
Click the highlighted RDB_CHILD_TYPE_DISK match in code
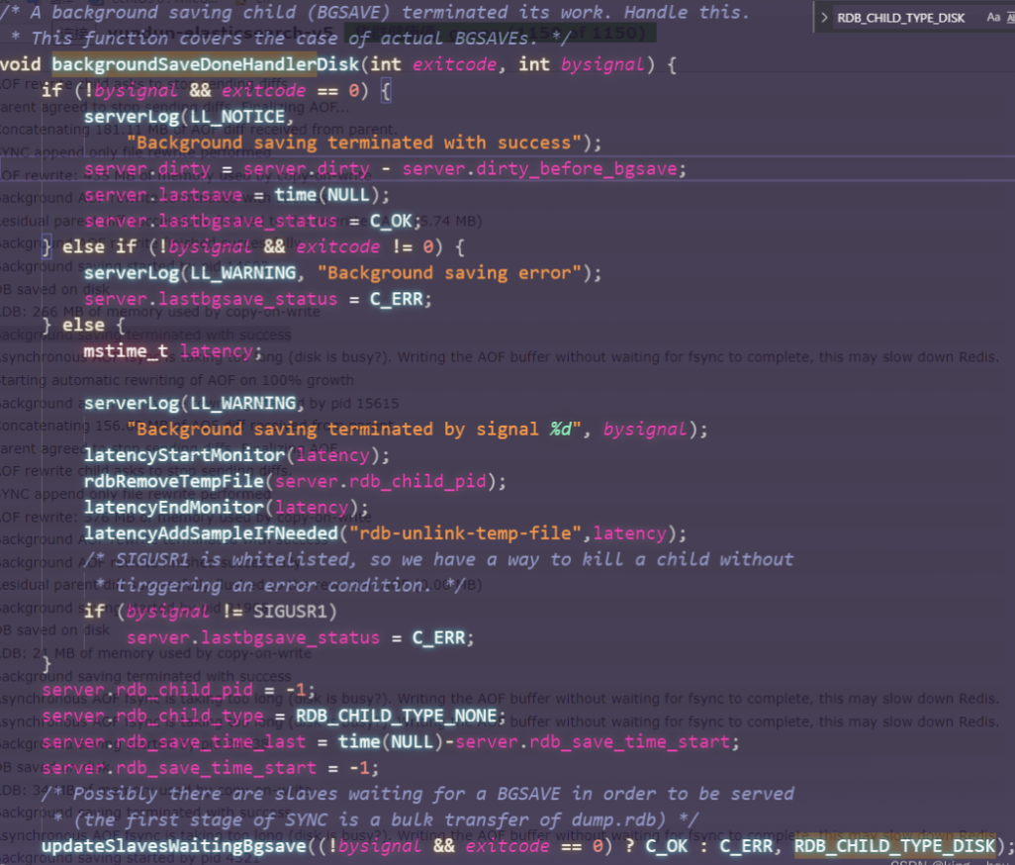tap(894, 846)
